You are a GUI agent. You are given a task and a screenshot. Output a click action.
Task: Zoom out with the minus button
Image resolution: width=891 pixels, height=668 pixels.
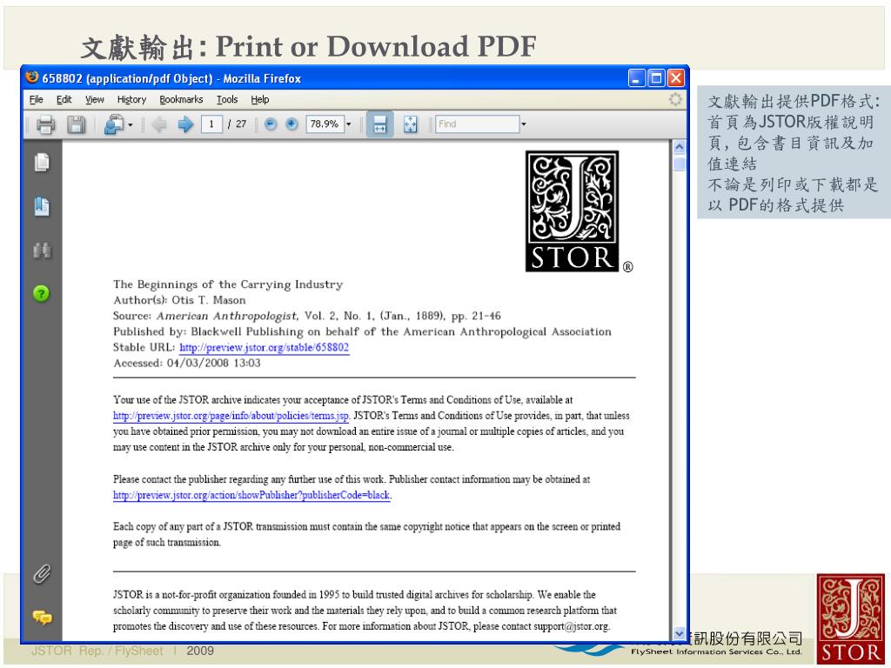271,124
